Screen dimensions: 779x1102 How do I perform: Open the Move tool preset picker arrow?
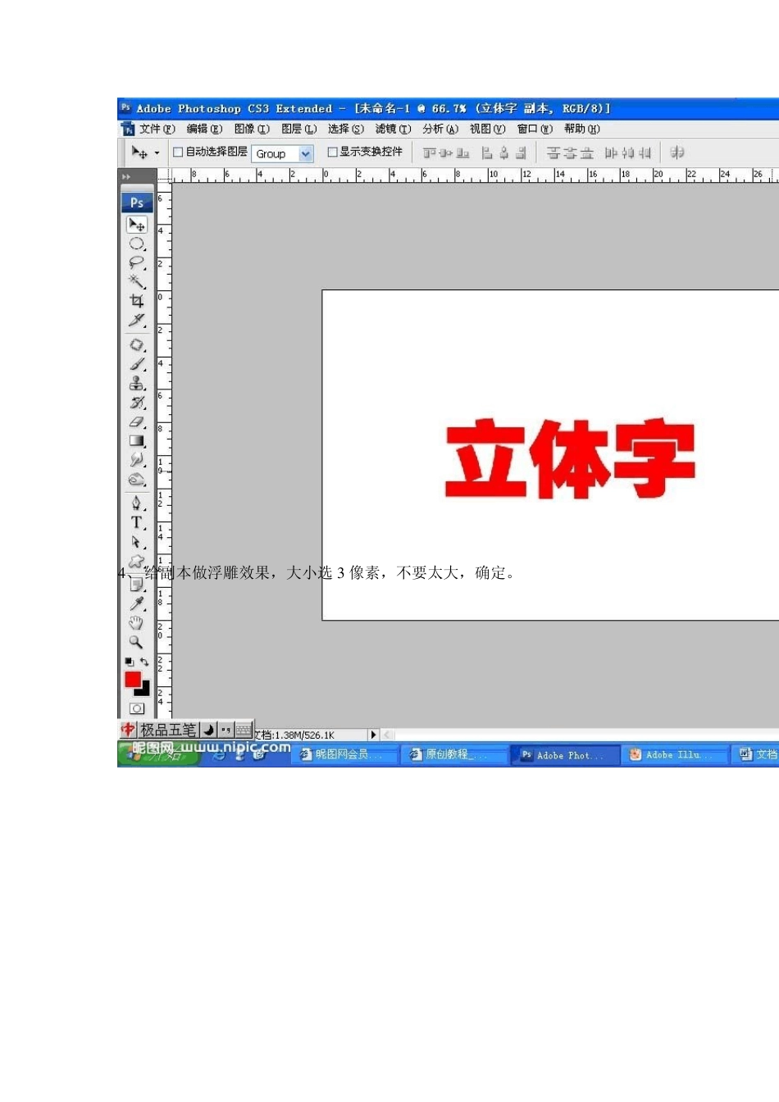(157, 153)
